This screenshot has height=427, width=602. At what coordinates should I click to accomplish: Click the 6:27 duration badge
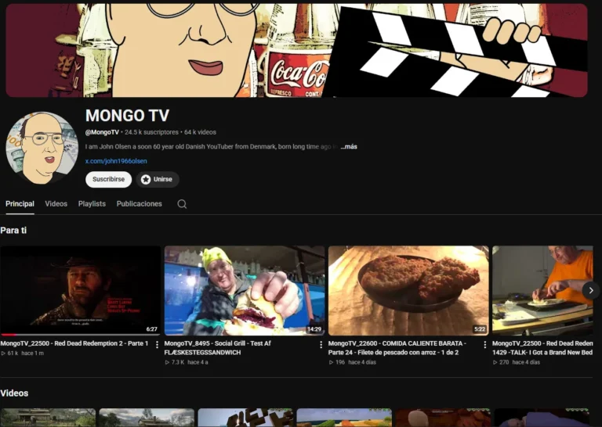coord(151,329)
